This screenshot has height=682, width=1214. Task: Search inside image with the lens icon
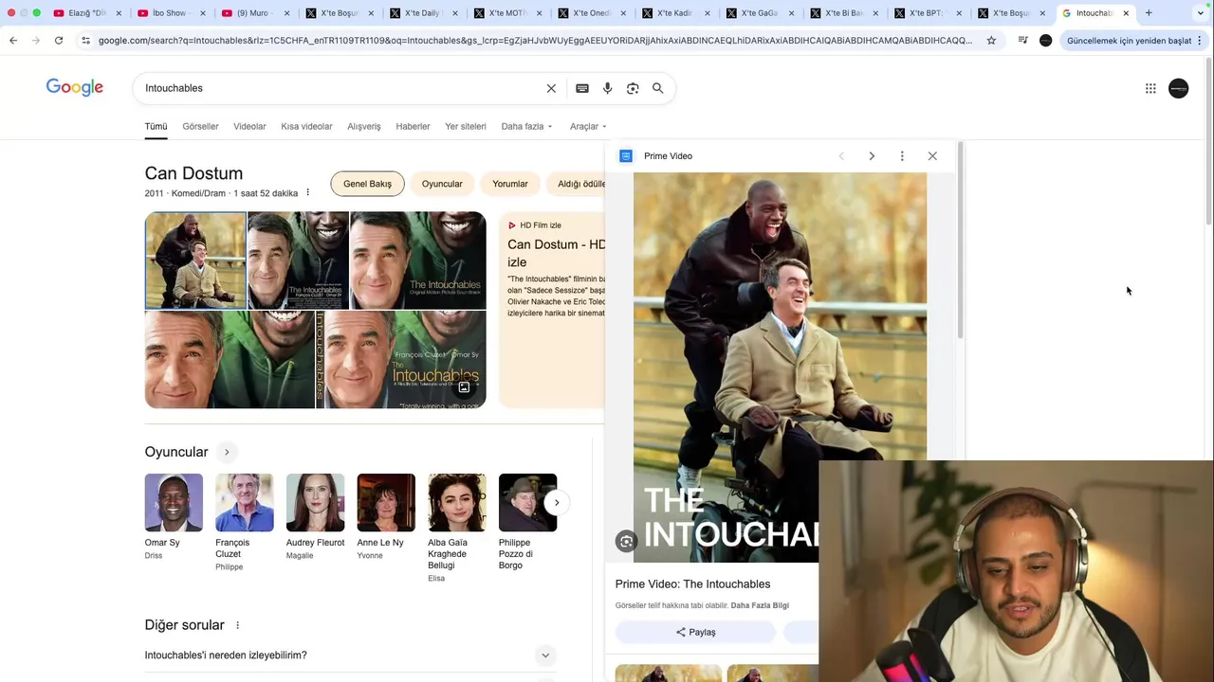(x=626, y=542)
